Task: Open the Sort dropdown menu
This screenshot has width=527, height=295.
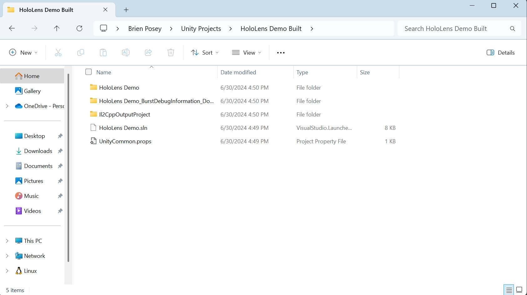Action: tap(205, 52)
